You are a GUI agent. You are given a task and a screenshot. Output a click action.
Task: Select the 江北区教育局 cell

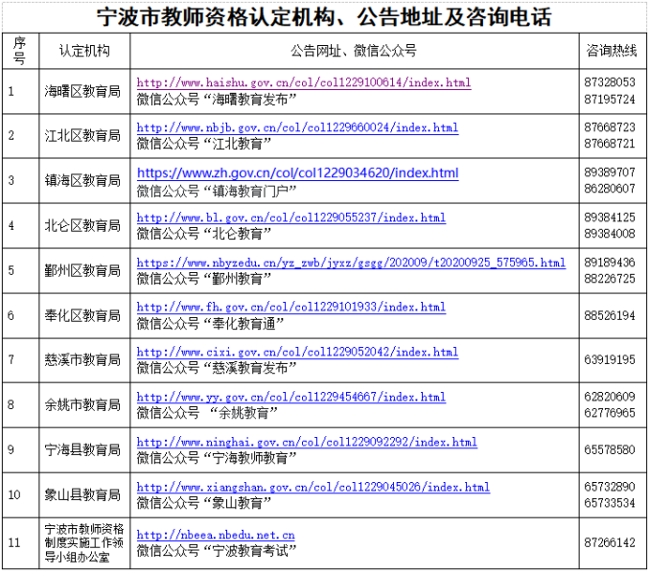pos(82,136)
